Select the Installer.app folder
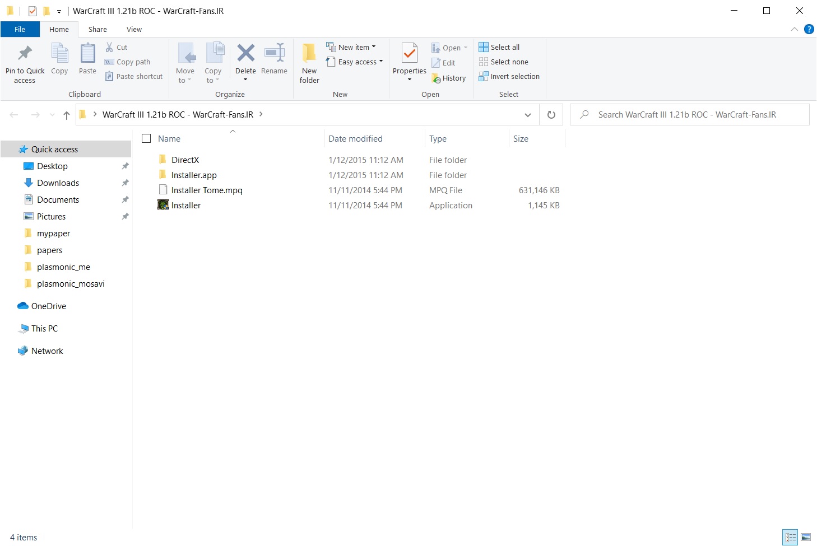This screenshot has height=546, width=817. coord(194,175)
